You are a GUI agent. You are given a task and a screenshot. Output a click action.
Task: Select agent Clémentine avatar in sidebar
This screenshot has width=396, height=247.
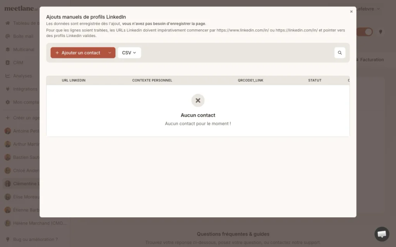coord(8,183)
